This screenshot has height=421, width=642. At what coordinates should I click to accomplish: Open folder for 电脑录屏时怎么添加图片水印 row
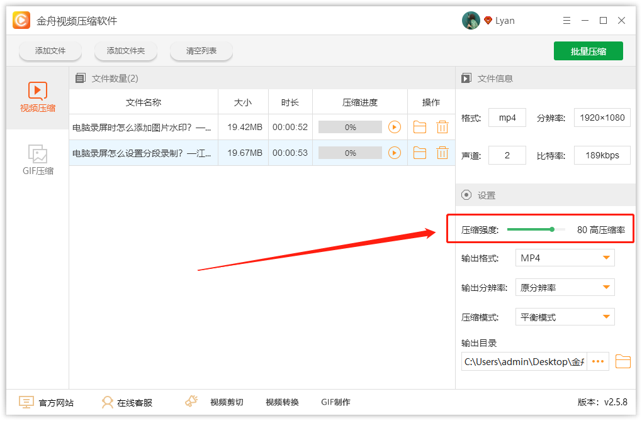pyautogui.click(x=420, y=127)
